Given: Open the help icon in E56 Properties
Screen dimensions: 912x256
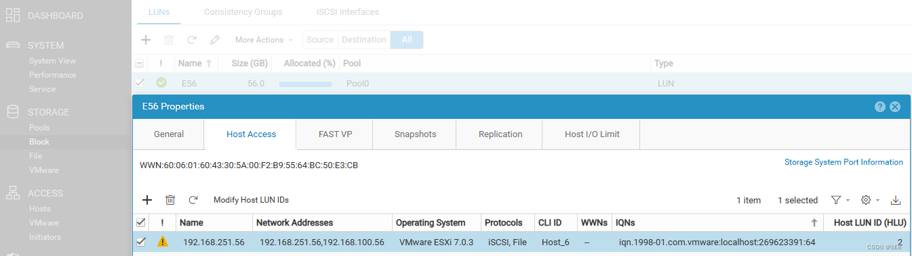Looking at the screenshot, I should pos(880,107).
